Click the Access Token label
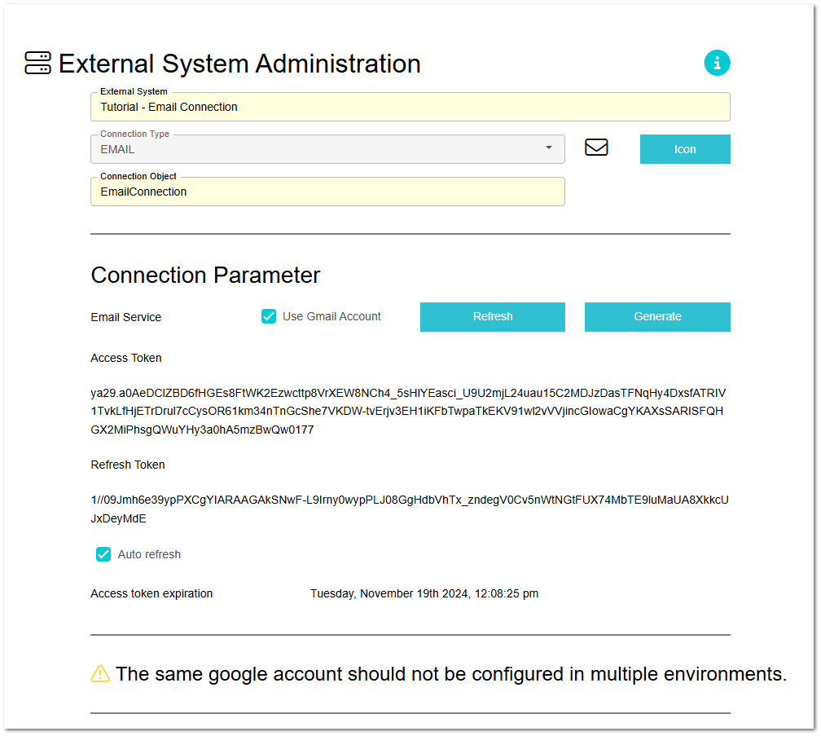 [x=126, y=358]
